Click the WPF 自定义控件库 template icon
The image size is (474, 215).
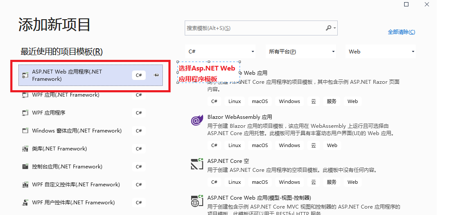click(25, 185)
